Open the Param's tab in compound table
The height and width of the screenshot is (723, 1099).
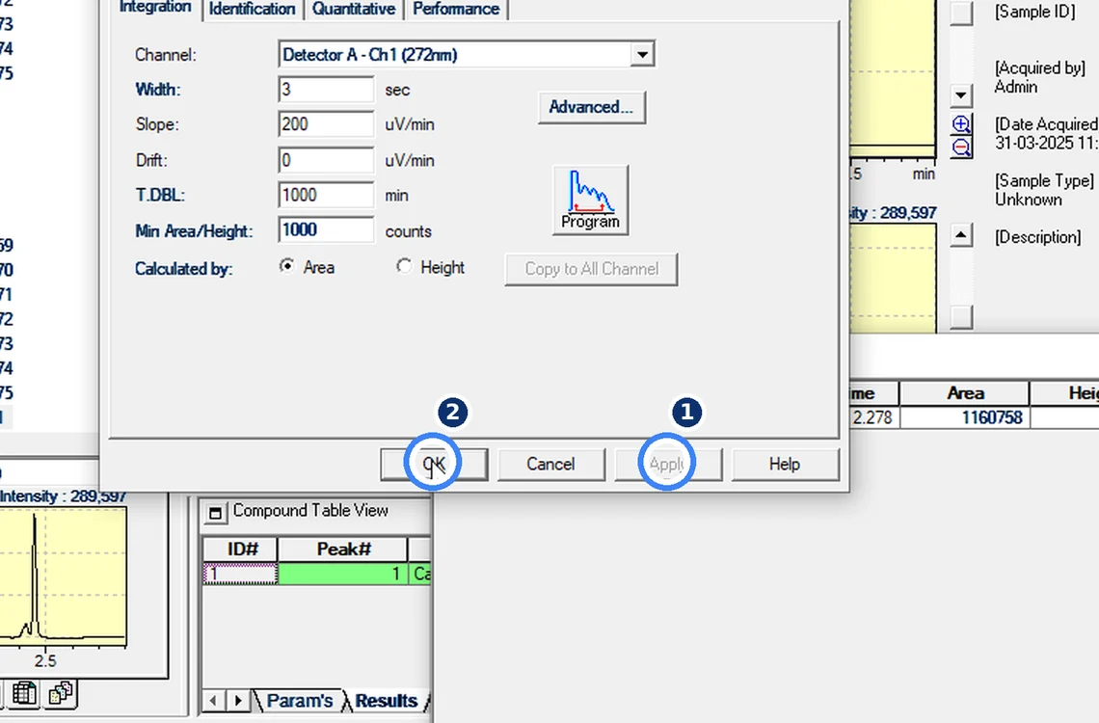tap(299, 701)
